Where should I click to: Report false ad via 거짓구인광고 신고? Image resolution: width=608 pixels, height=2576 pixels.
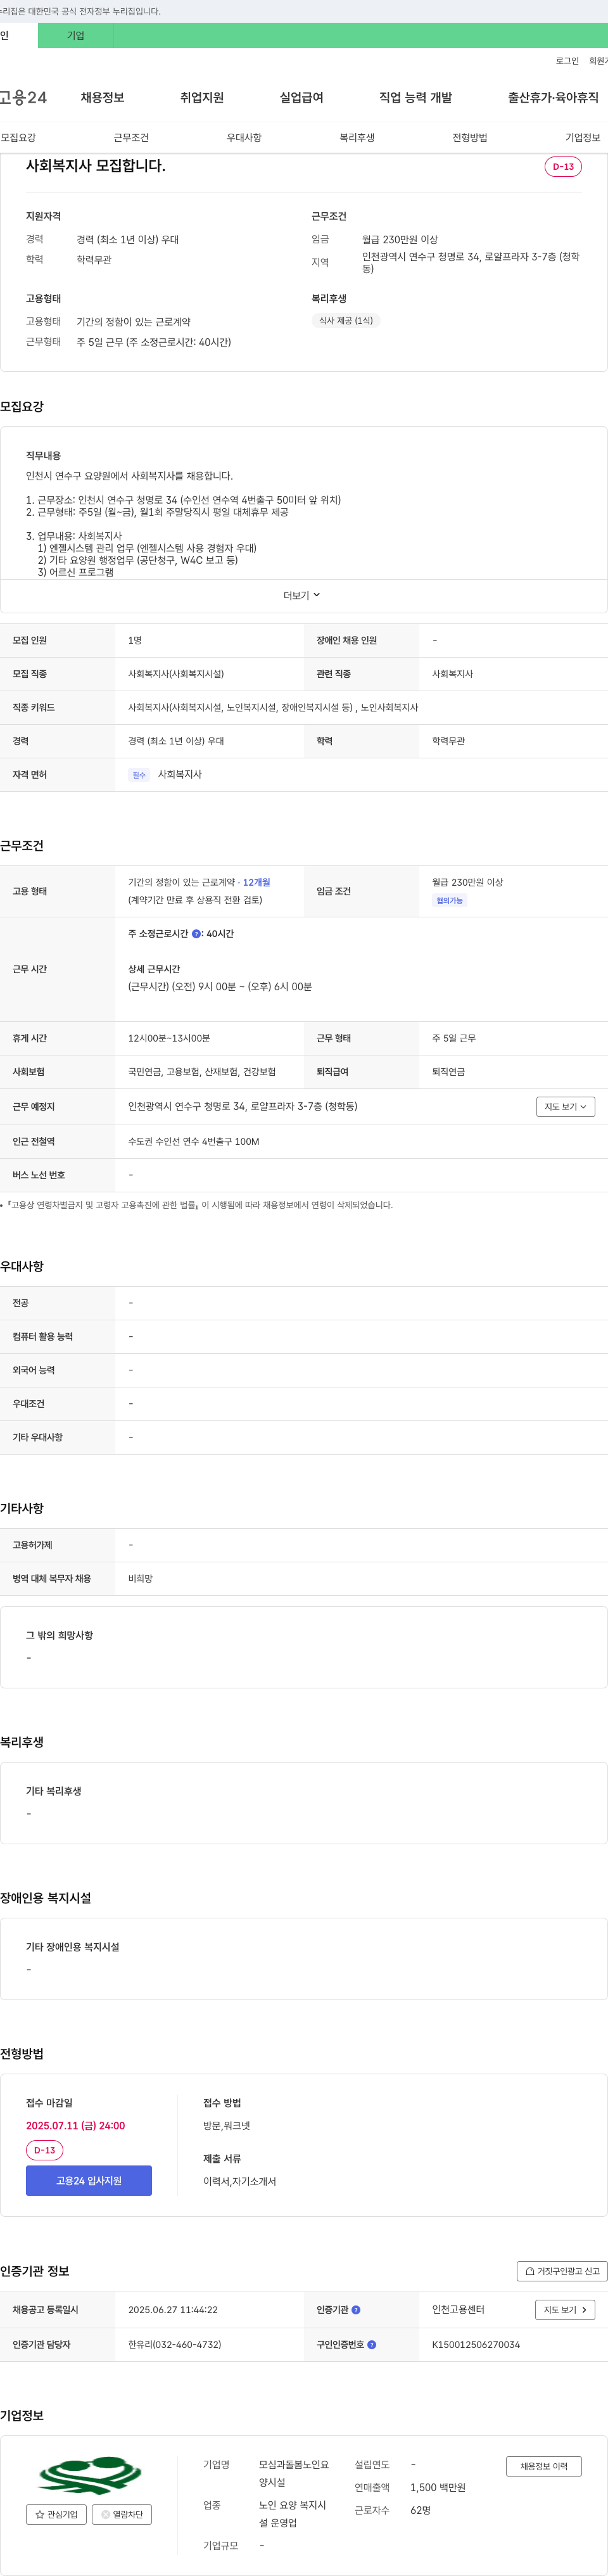coord(562,2270)
